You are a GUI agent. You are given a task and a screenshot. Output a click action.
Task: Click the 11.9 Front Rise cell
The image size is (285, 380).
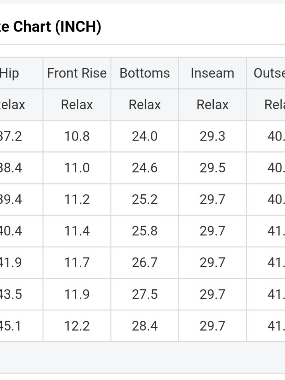point(77,294)
